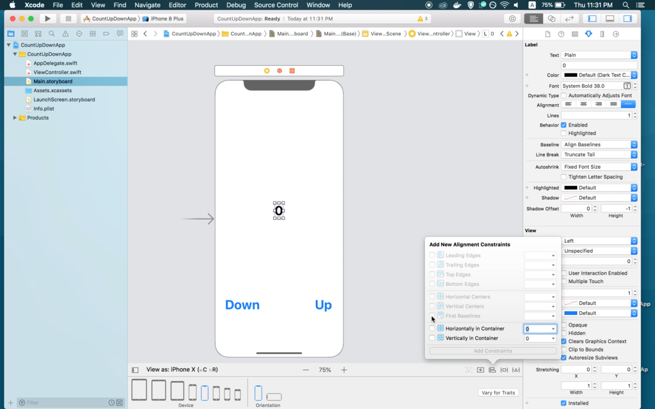Open the Product menu

point(206,5)
